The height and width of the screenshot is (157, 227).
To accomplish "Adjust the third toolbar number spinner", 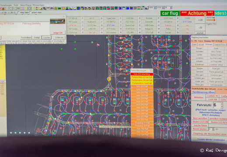I will 171,7.
